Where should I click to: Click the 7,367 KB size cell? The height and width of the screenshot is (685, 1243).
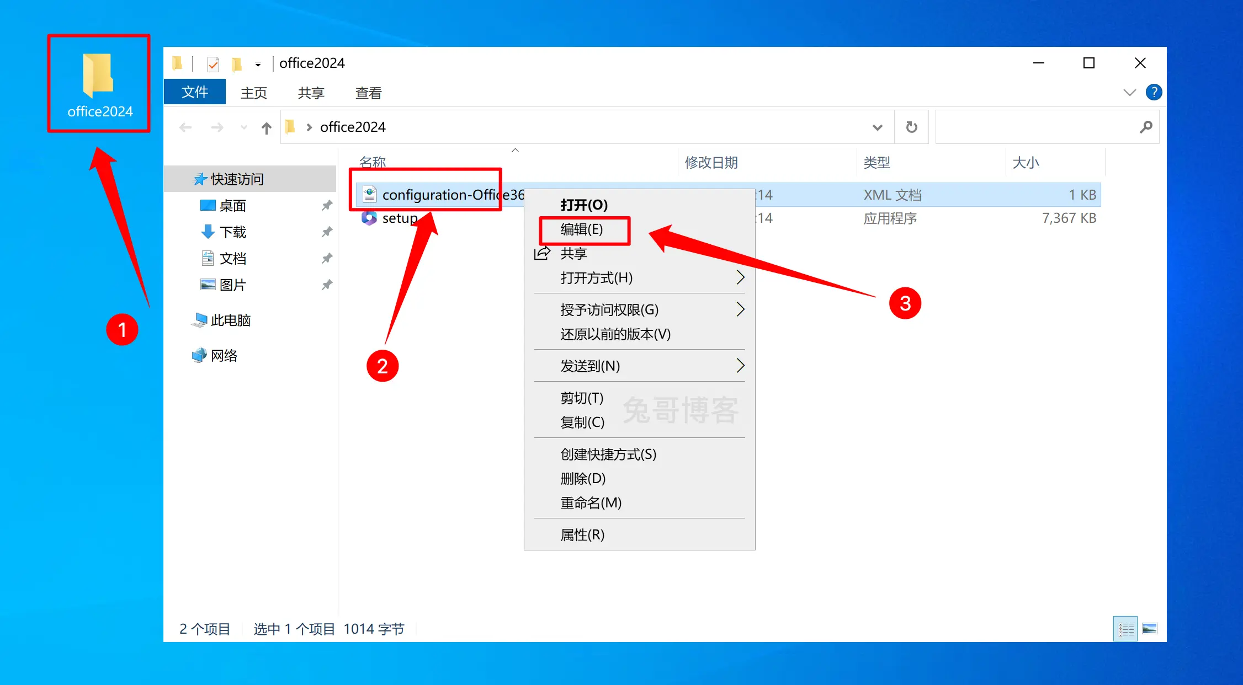coord(1069,218)
